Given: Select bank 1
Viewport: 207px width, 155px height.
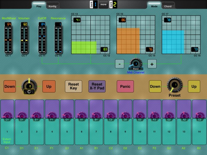Looking at the screenshot, I should [93, 4].
